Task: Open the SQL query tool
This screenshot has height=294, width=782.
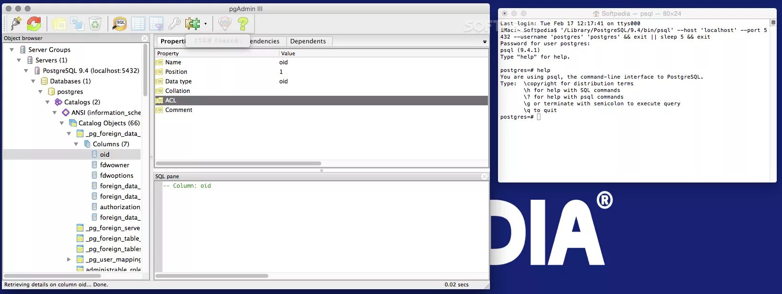Action: [120, 23]
